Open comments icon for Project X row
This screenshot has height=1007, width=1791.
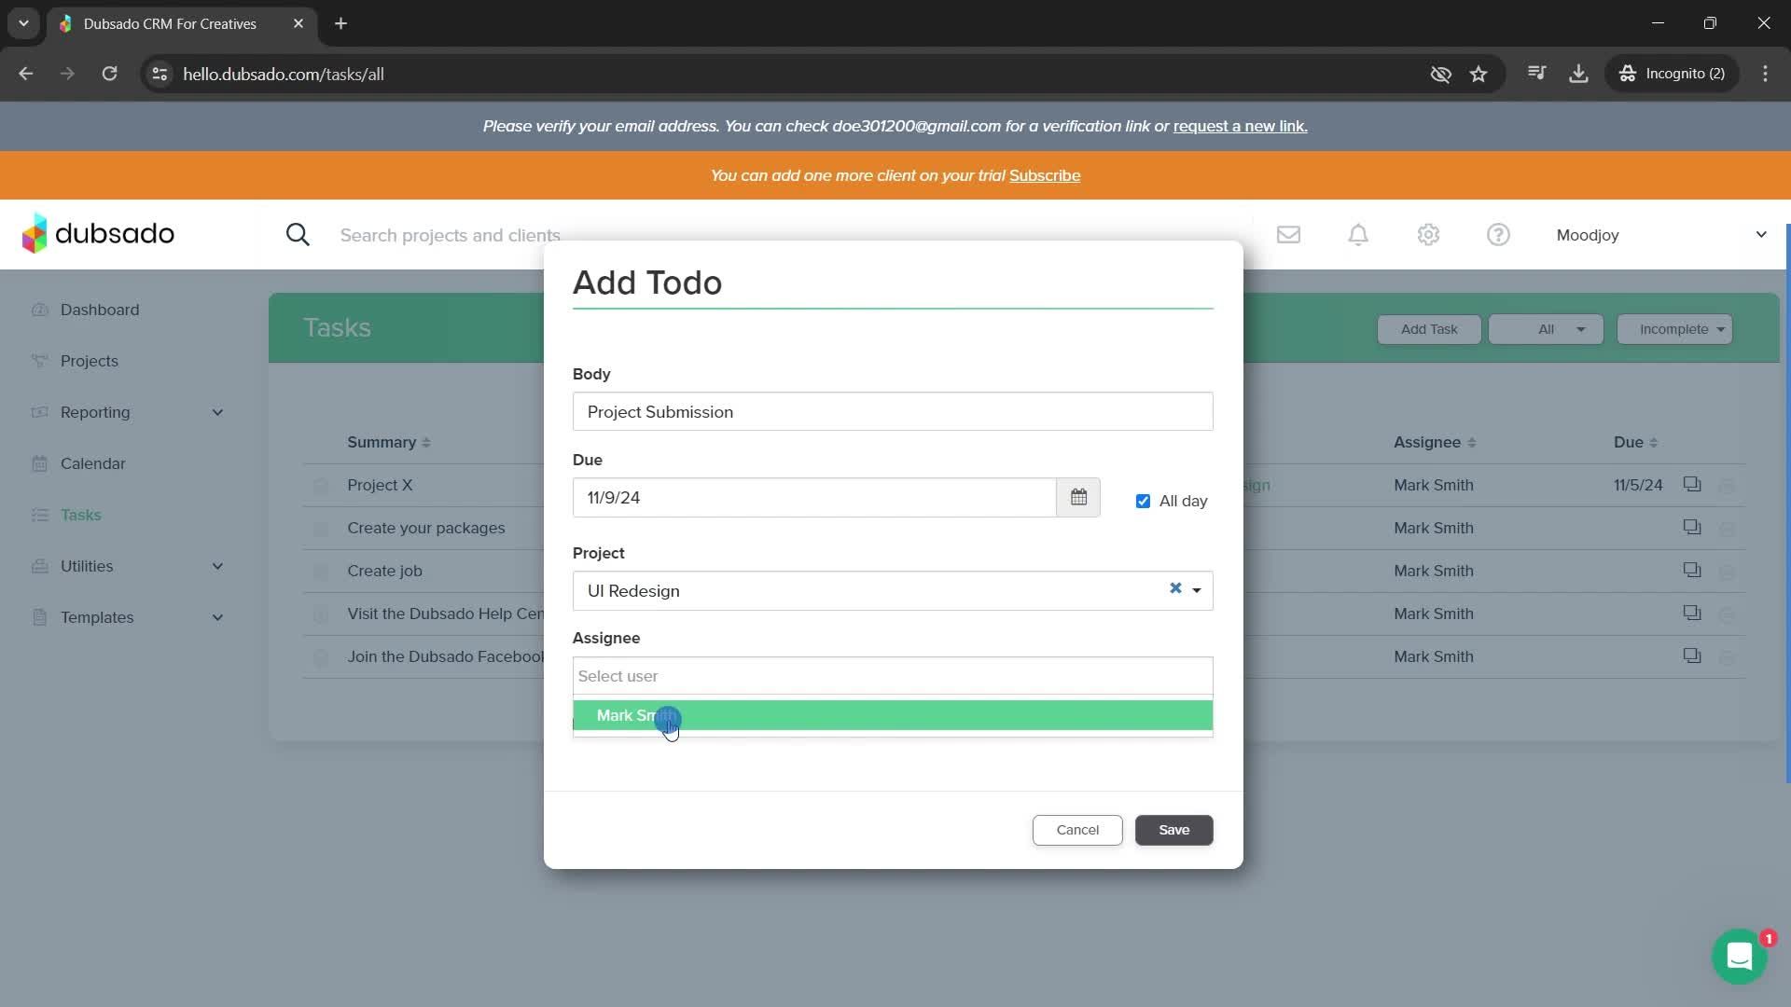tap(1691, 484)
